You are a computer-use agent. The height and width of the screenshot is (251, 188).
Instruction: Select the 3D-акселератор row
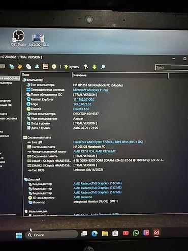[41, 198]
